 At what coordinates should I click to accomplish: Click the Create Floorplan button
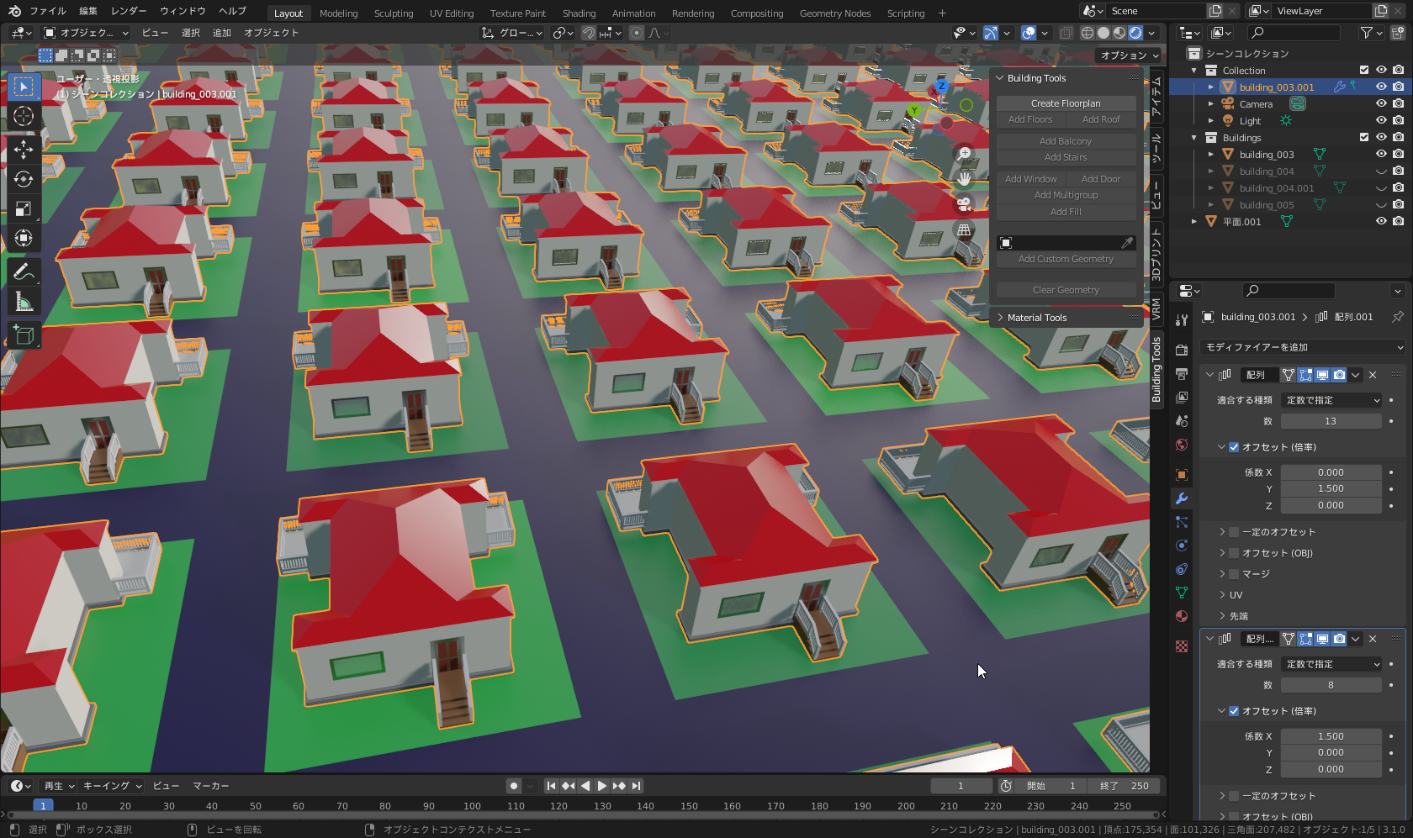(x=1066, y=103)
